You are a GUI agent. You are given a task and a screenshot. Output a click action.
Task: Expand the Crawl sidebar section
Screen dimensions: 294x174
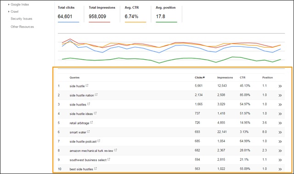(x=14, y=11)
